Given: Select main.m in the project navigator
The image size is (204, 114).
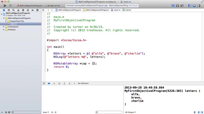Looking at the screenshot, I should point(20,24).
